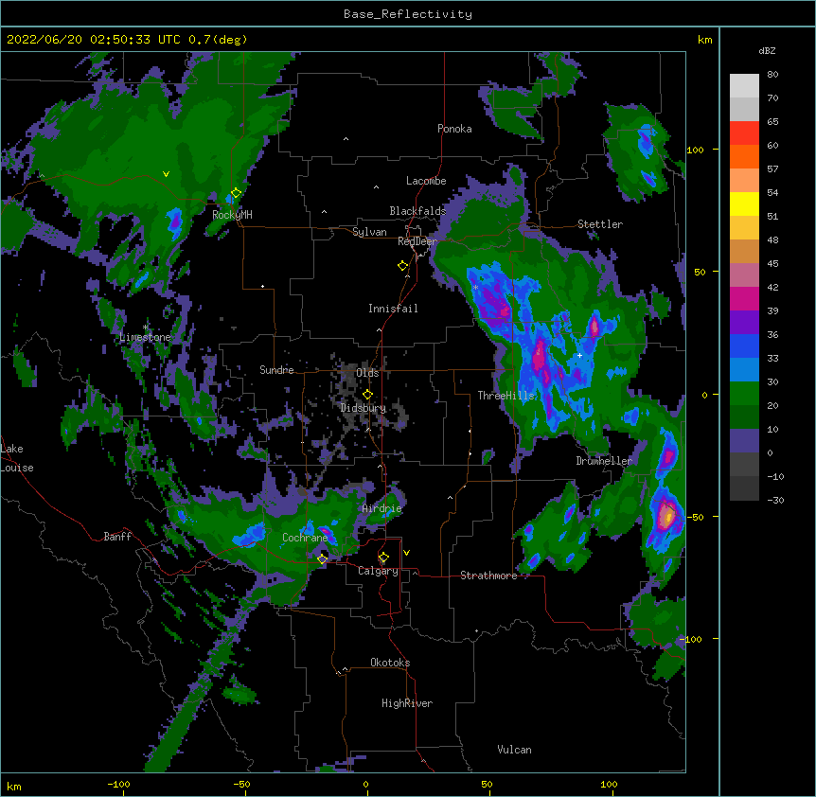This screenshot has width=816, height=797.
Task: Click the white 80 dBZ legend swatch
Action: tap(744, 86)
